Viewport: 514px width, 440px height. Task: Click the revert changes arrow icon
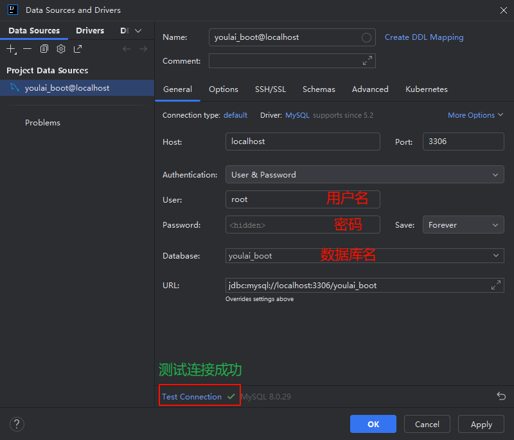click(x=501, y=396)
